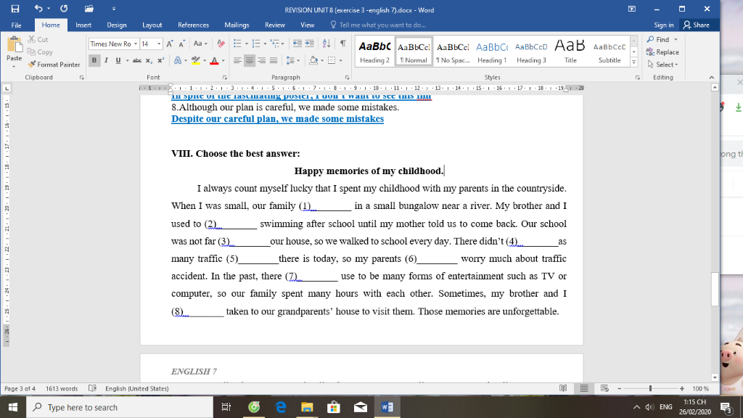Toggle underline formatting
The image size is (743, 418).
coord(118,60)
